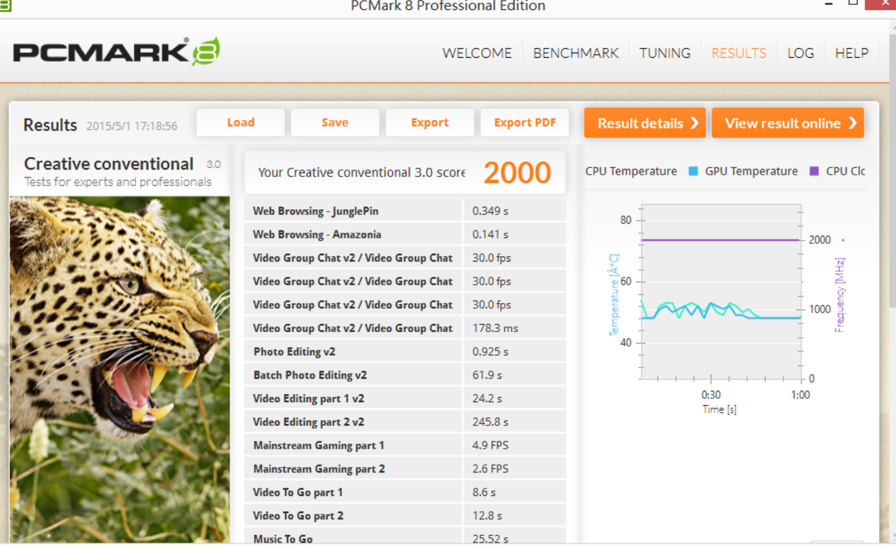896x547 pixels.
Task: Toggle the purple CPU Clock legend square
Action: click(814, 171)
